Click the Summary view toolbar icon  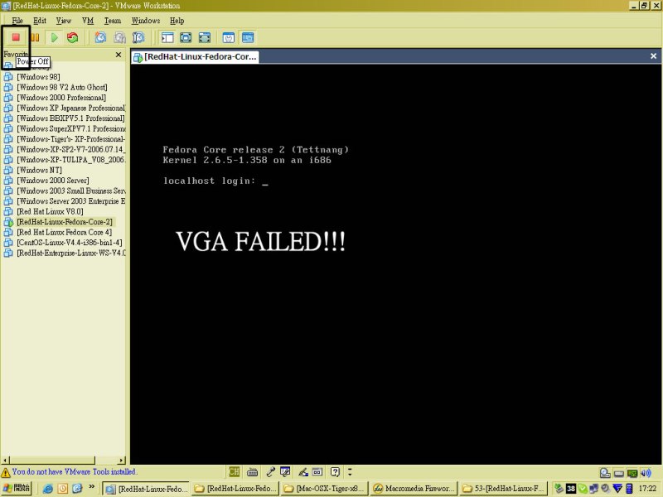229,37
